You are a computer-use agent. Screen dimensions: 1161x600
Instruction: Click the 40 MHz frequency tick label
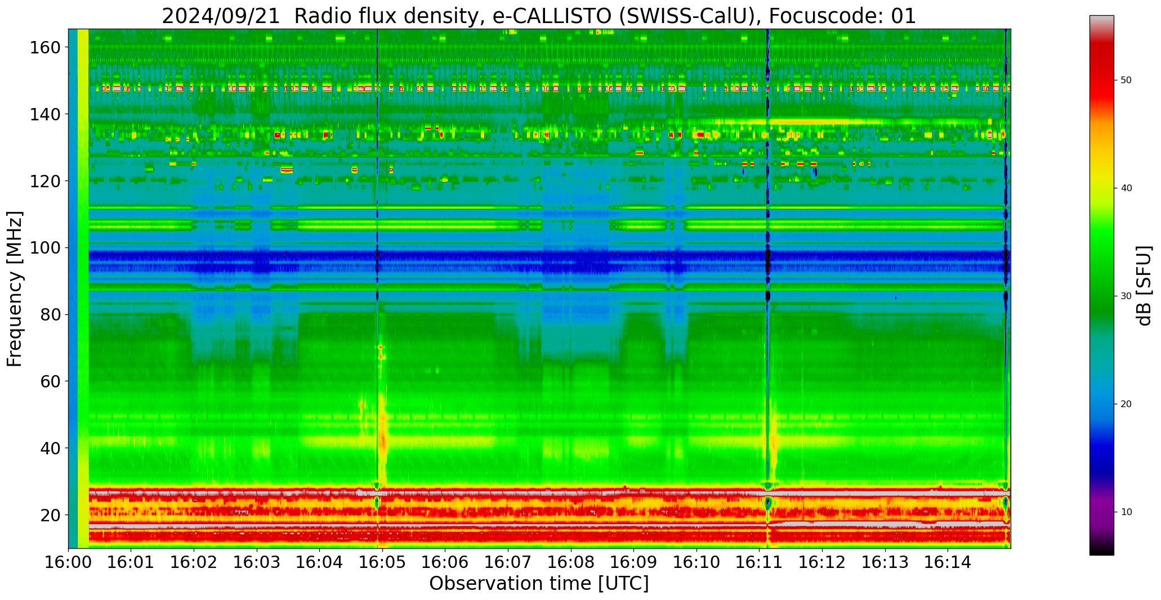[x=50, y=448]
